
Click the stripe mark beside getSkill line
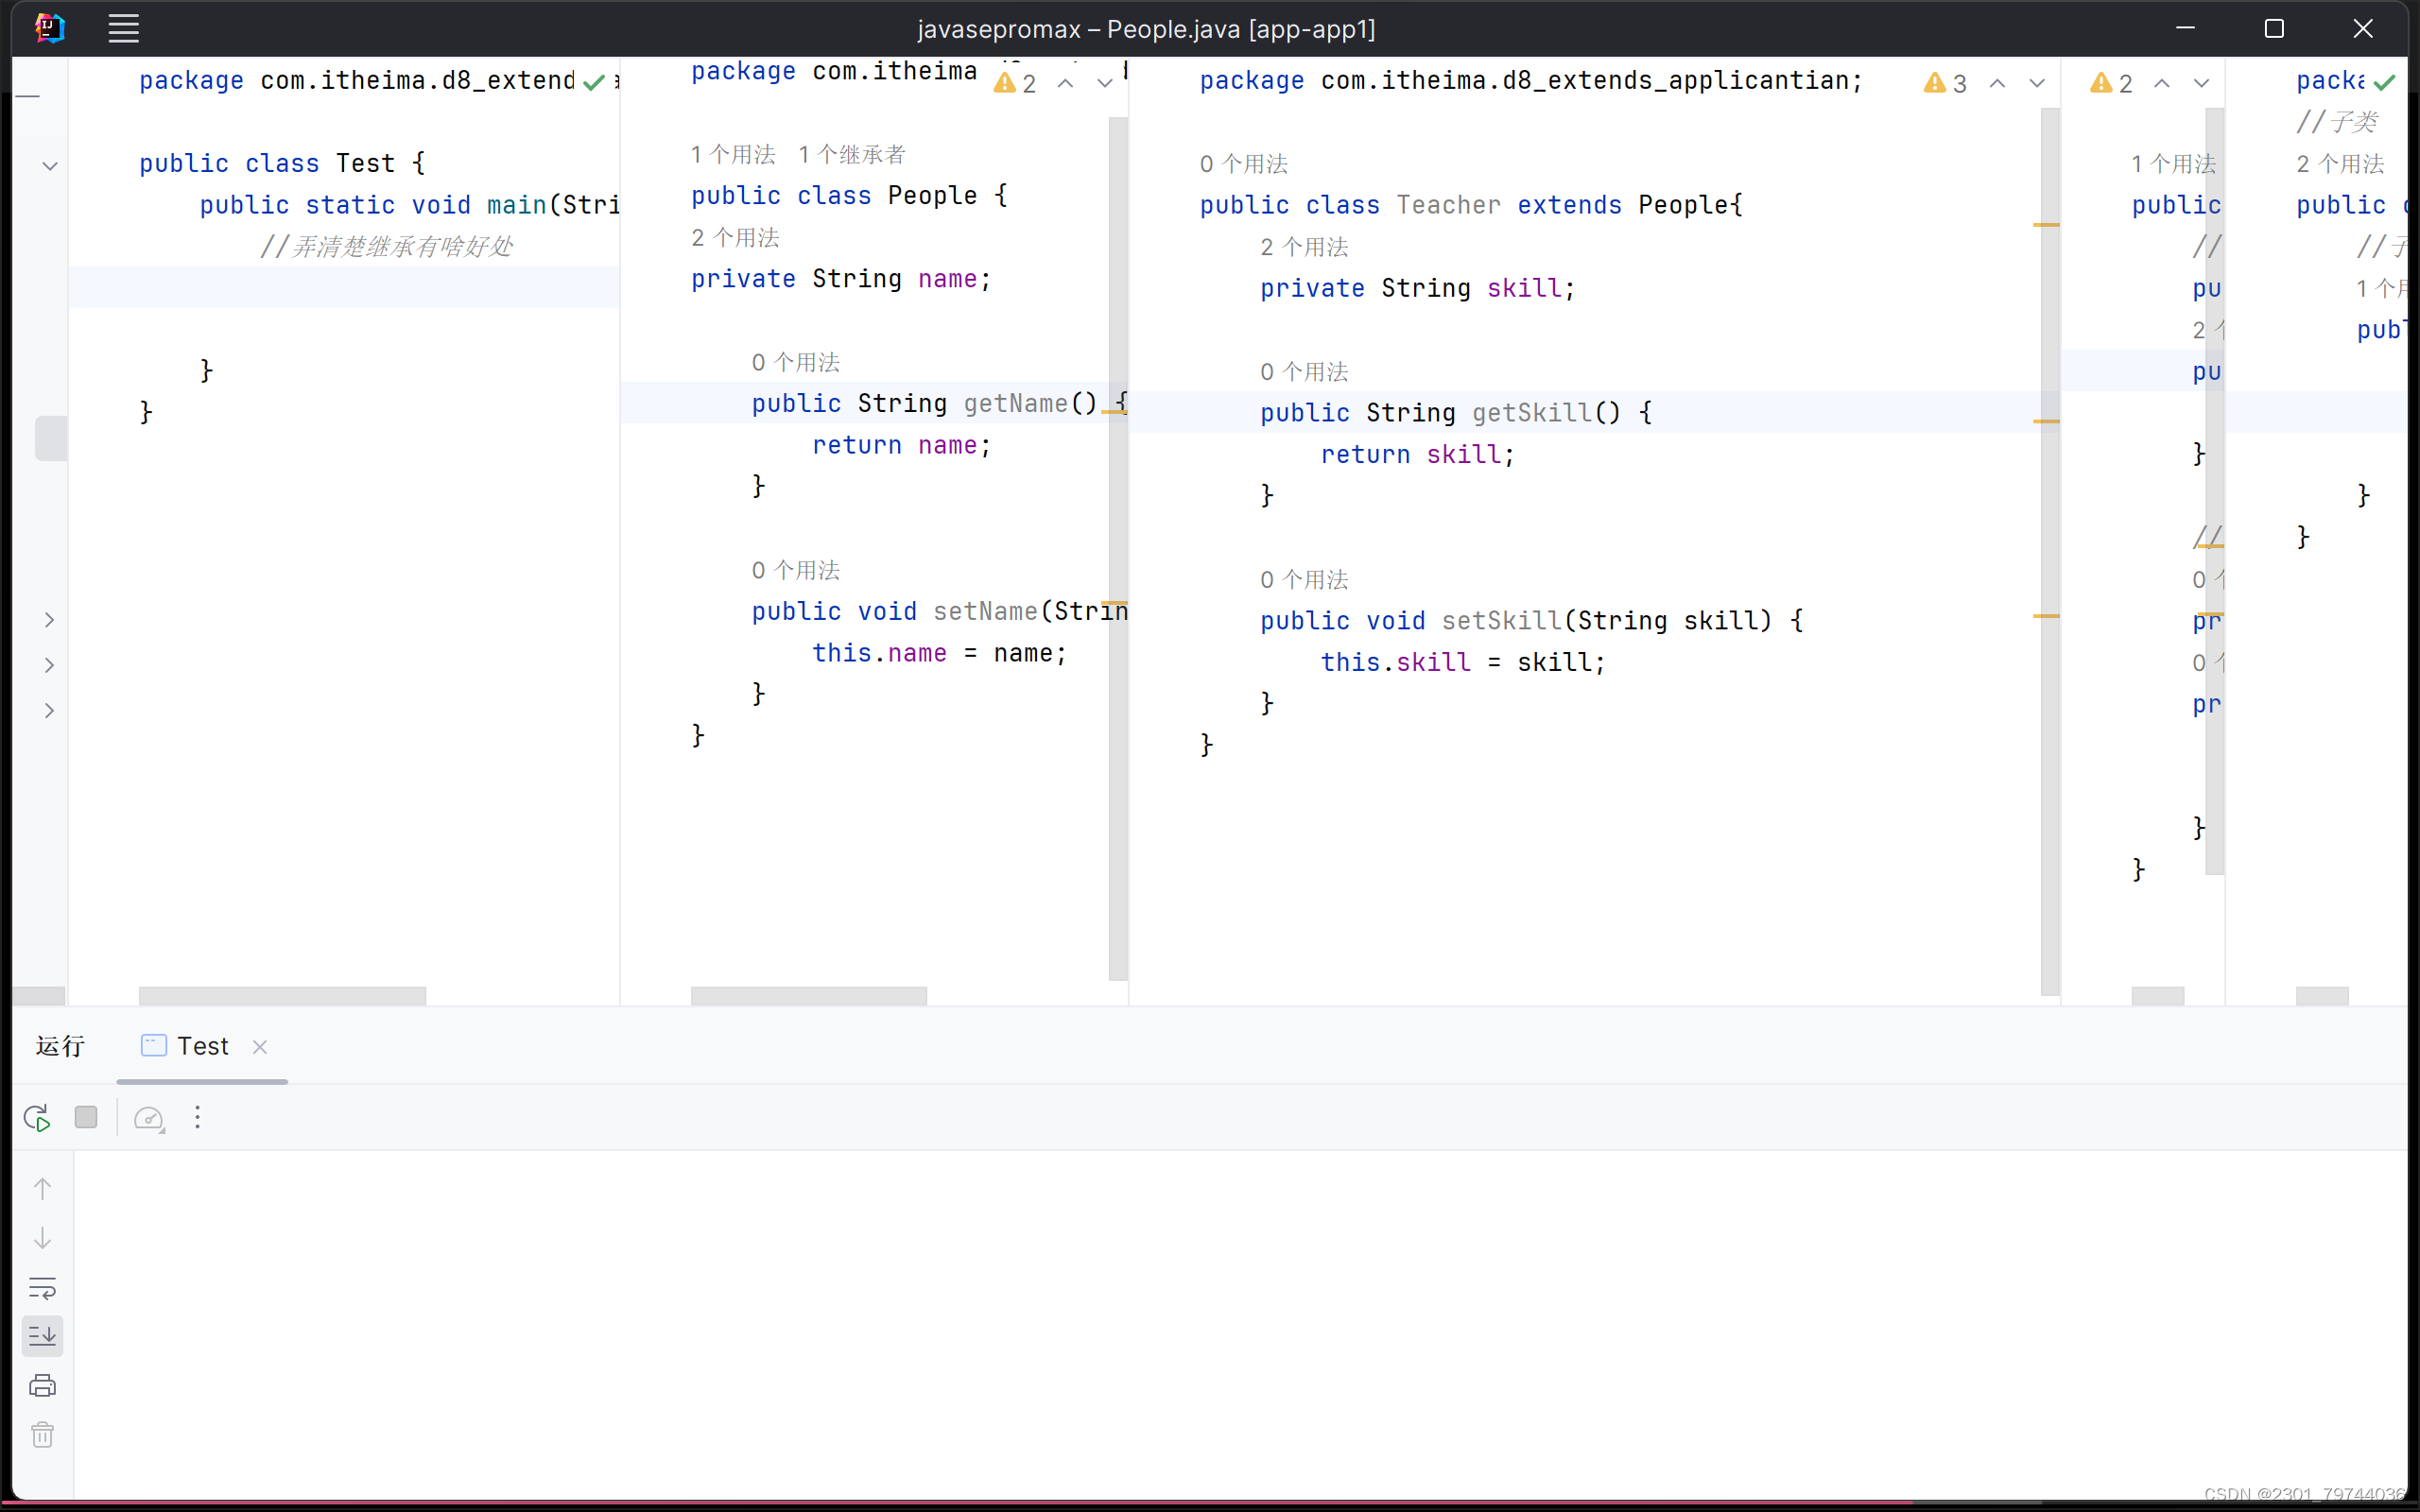coord(2046,421)
